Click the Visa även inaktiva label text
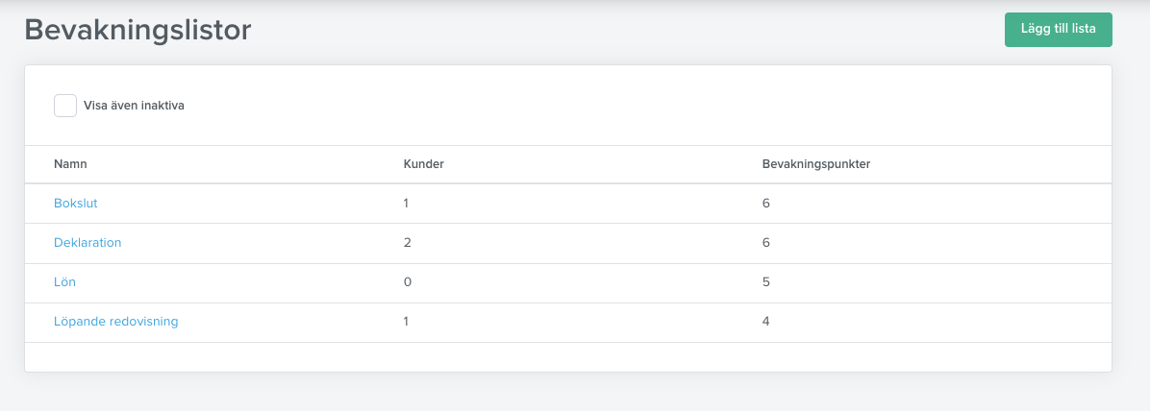The image size is (1150, 411). 134,106
